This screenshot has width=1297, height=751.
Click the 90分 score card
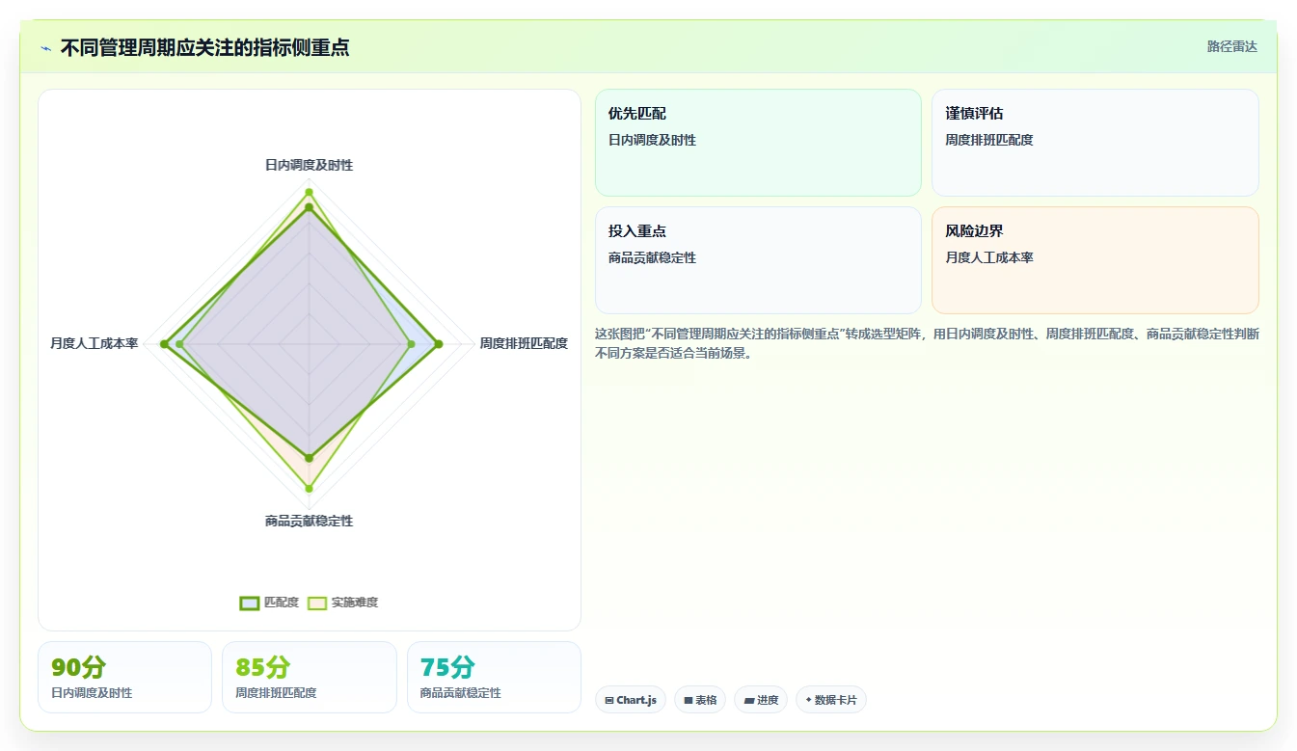[124, 677]
